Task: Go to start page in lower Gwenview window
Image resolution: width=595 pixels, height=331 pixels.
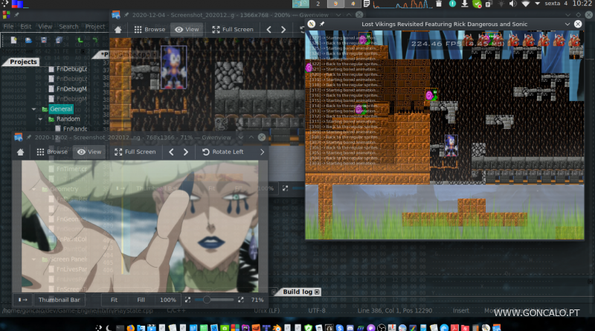Action: click(21, 152)
